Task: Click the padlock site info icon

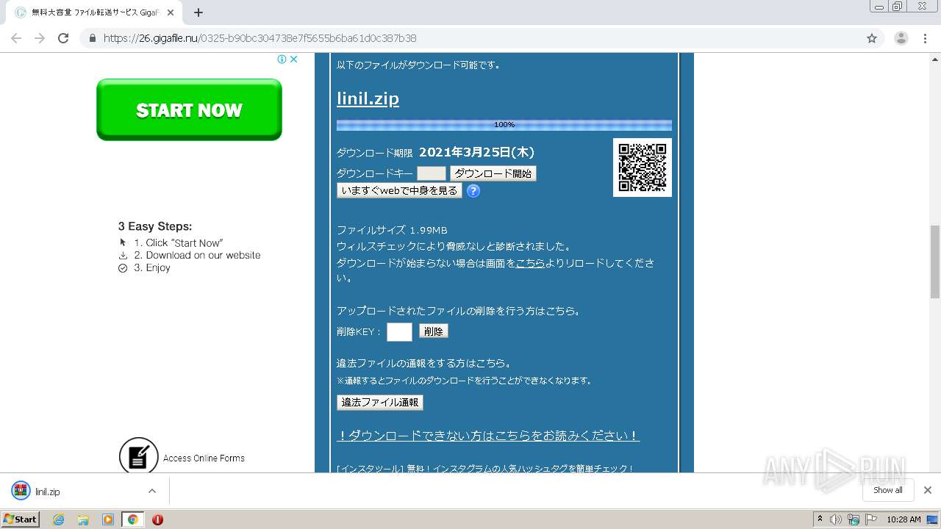Action: [x=93, y=38]
